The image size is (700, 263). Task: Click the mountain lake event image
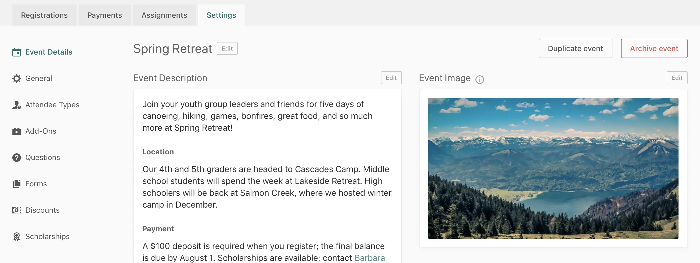point(553,168)
